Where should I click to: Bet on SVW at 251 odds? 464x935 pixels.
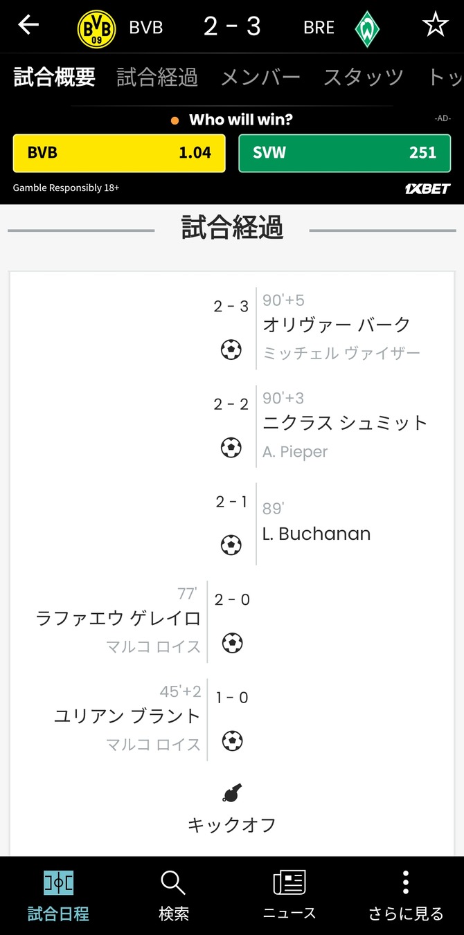tap(345, 153)
